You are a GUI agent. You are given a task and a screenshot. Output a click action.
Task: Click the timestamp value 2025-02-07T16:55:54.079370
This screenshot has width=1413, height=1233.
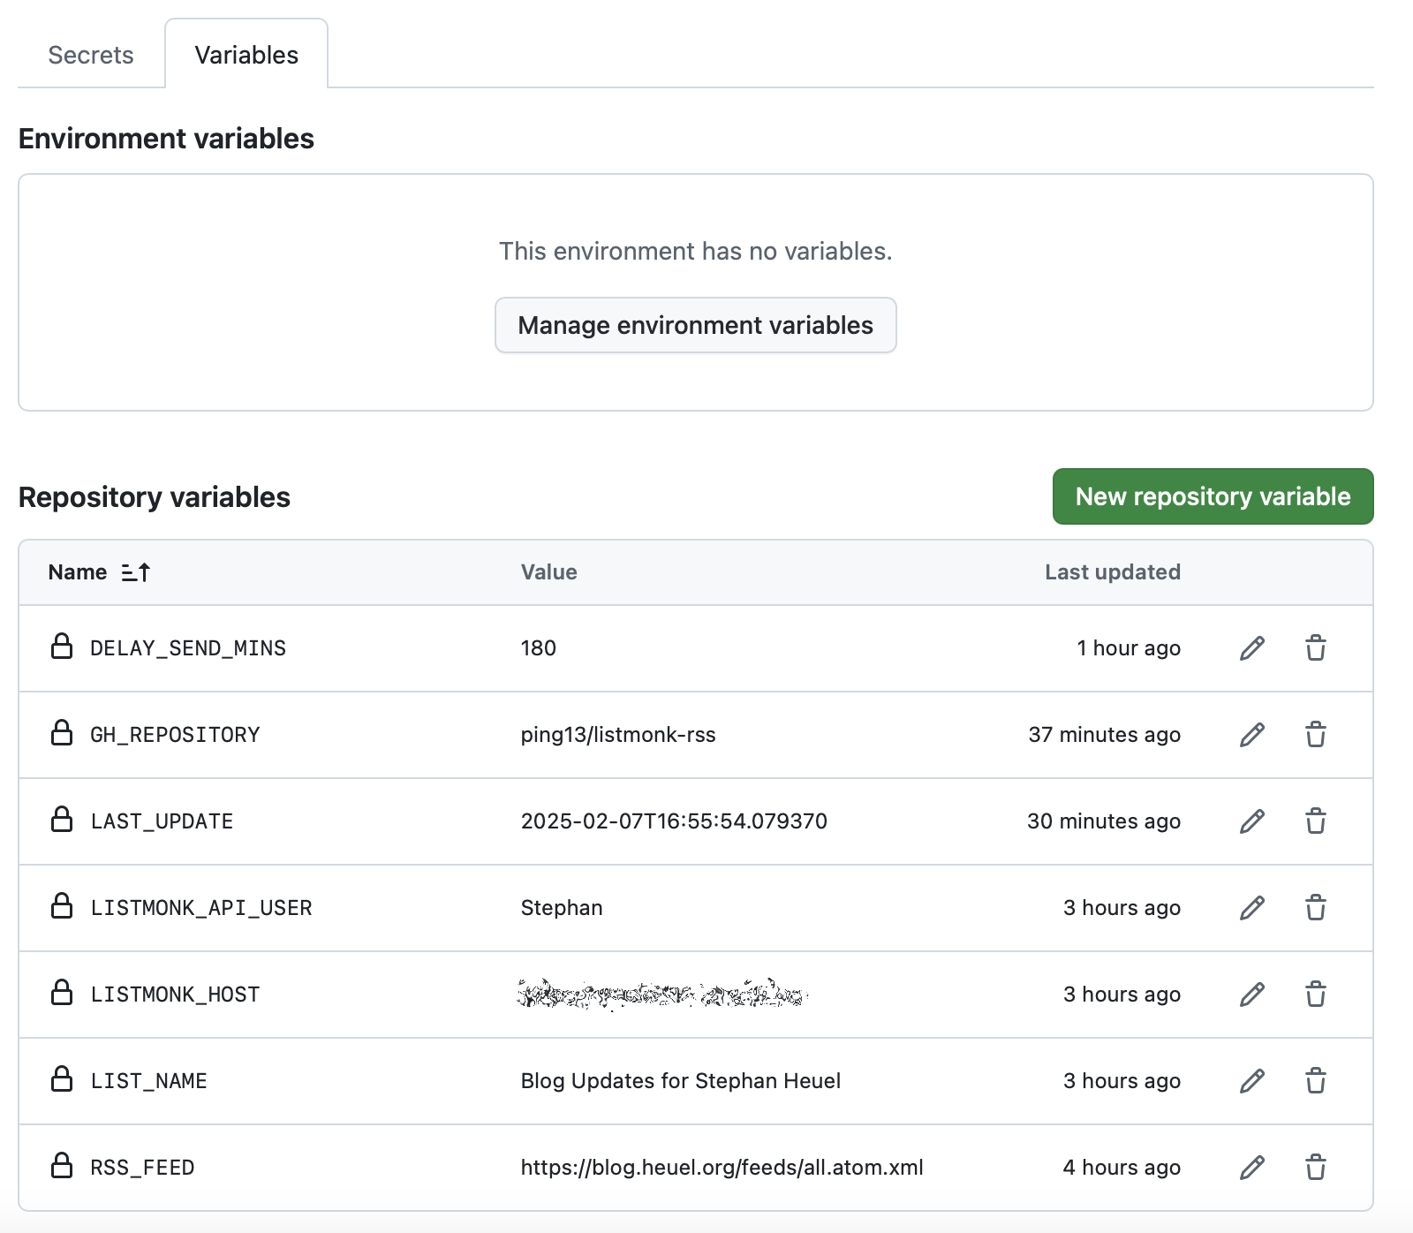[x=674, y=821]
